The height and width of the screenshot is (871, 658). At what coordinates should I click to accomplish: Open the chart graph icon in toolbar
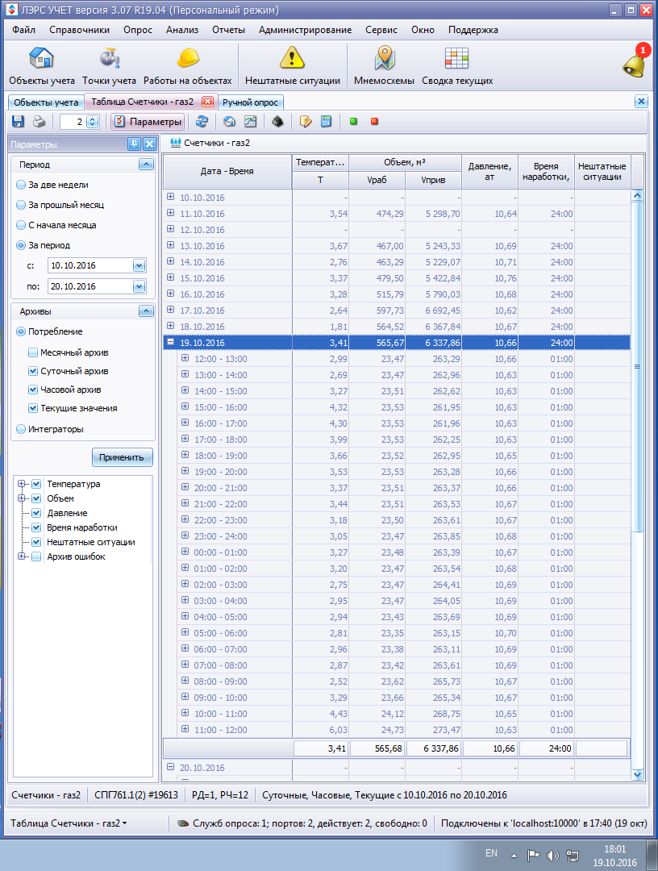pos(251,122)
